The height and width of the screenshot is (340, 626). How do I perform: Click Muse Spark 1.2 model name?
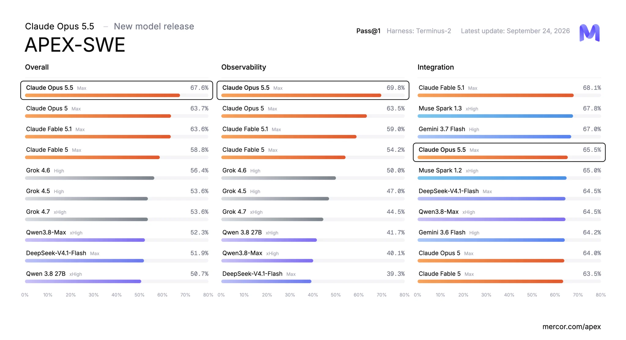click(440, 170)
